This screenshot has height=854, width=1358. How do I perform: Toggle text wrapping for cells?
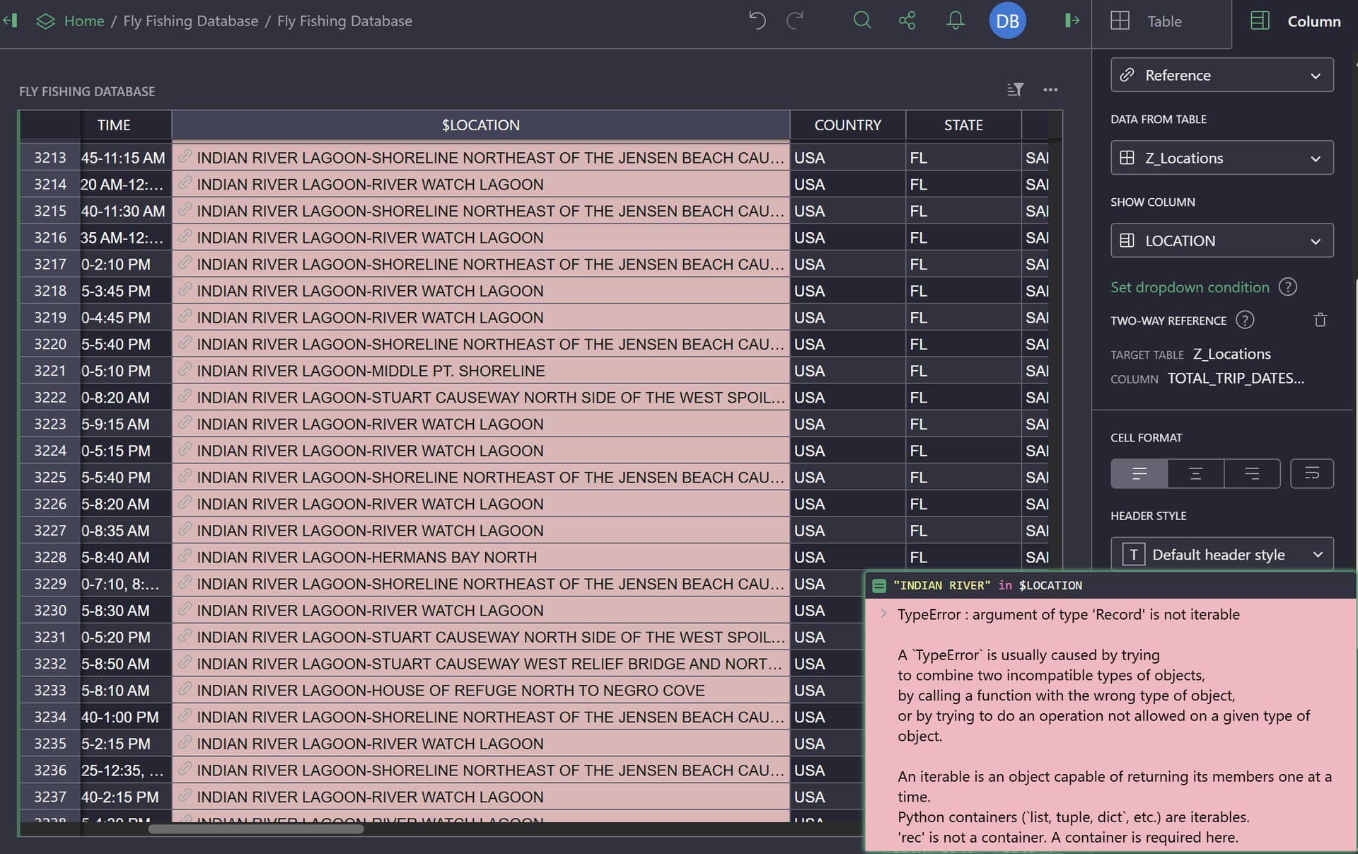click(x=1311, y=473)
